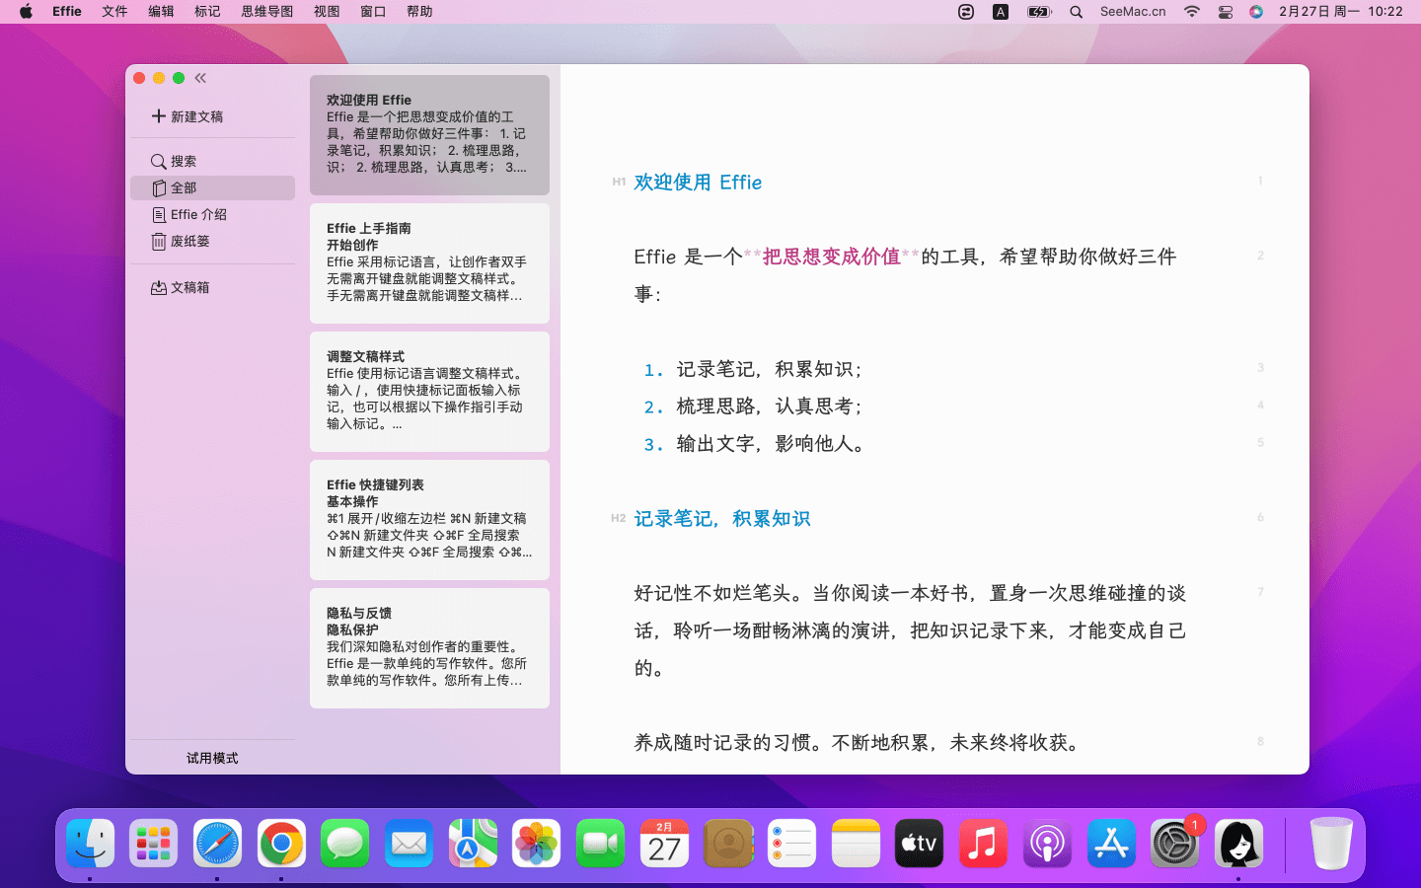Launch Google Chrome from the Dock

tap(281, 844)
